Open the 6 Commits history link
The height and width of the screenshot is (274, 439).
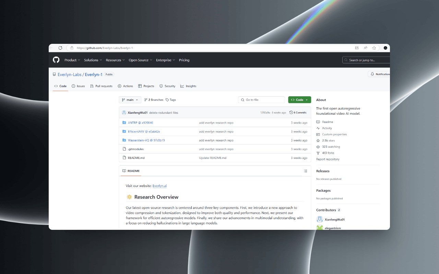pyautogui.click(x=298, y=112)
